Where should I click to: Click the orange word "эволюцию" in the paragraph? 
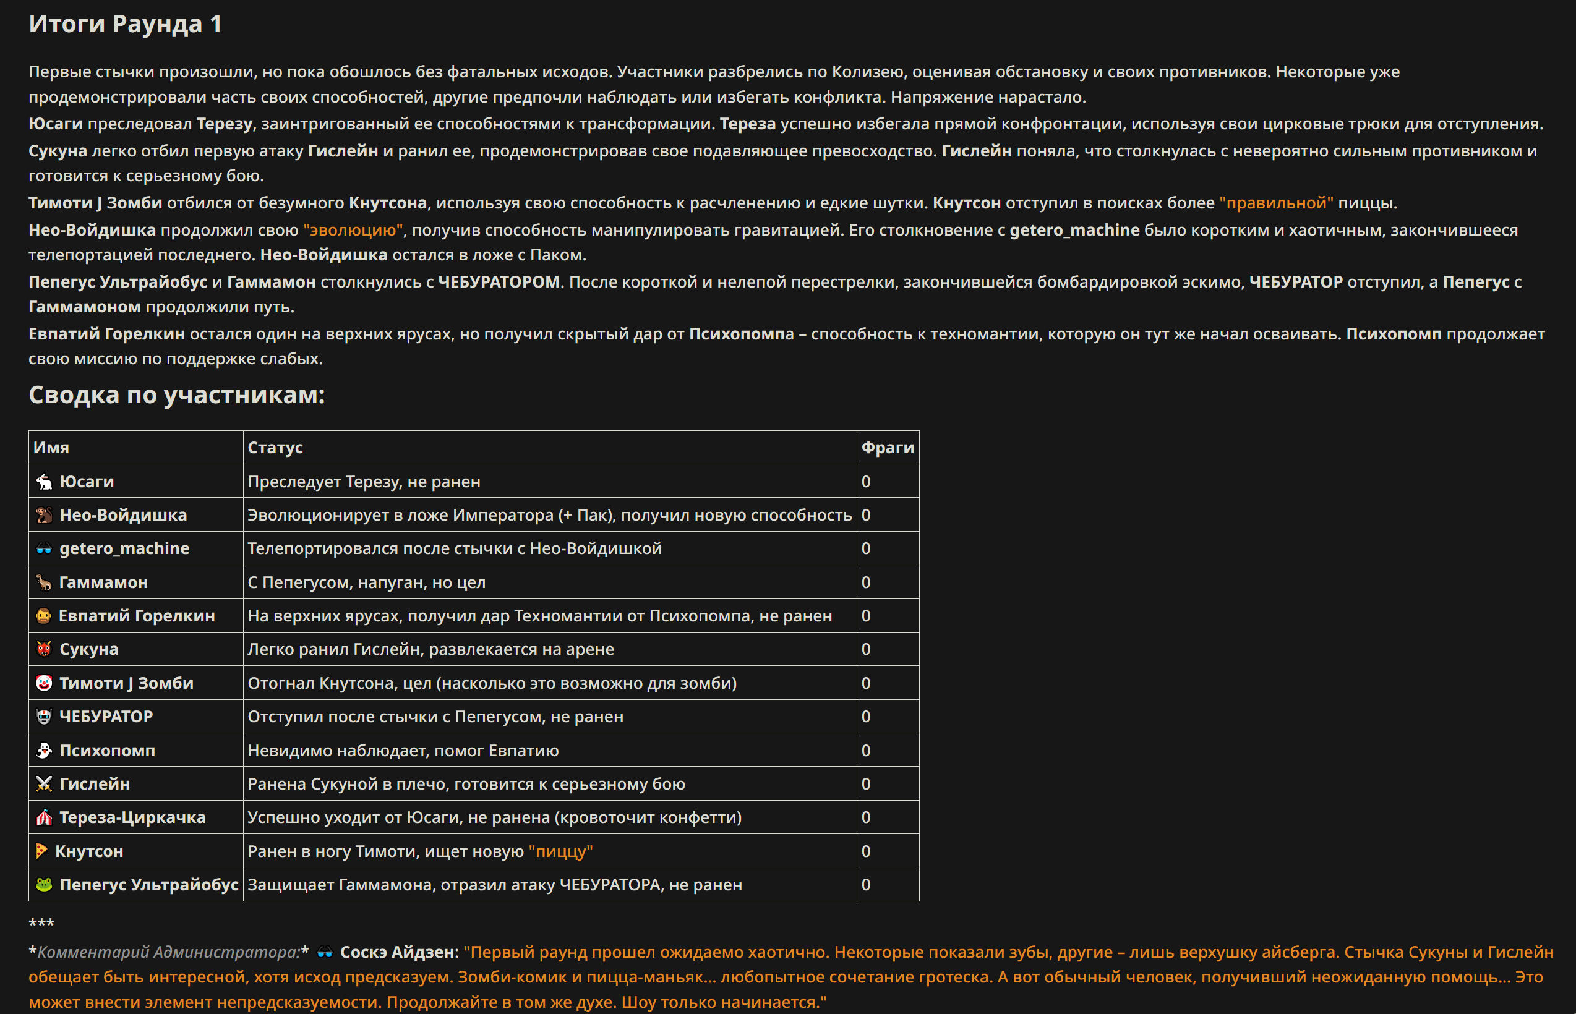[353, 230]
